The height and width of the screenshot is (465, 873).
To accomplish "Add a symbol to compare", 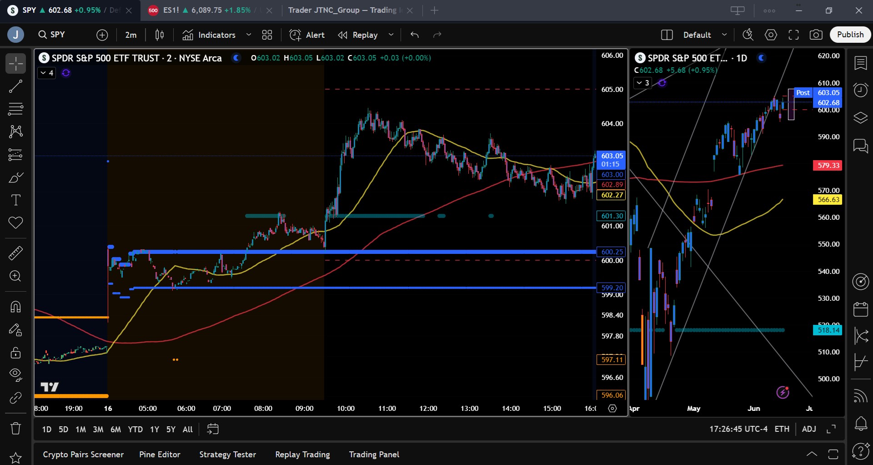I will click(x=102, y=35).
